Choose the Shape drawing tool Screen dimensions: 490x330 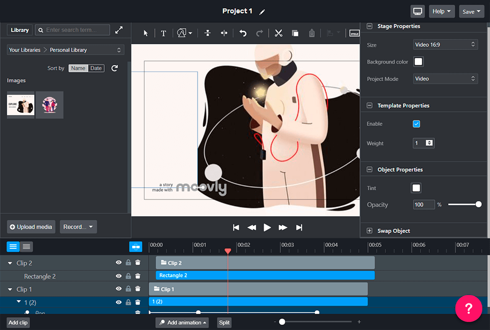[x=182, y=33]
